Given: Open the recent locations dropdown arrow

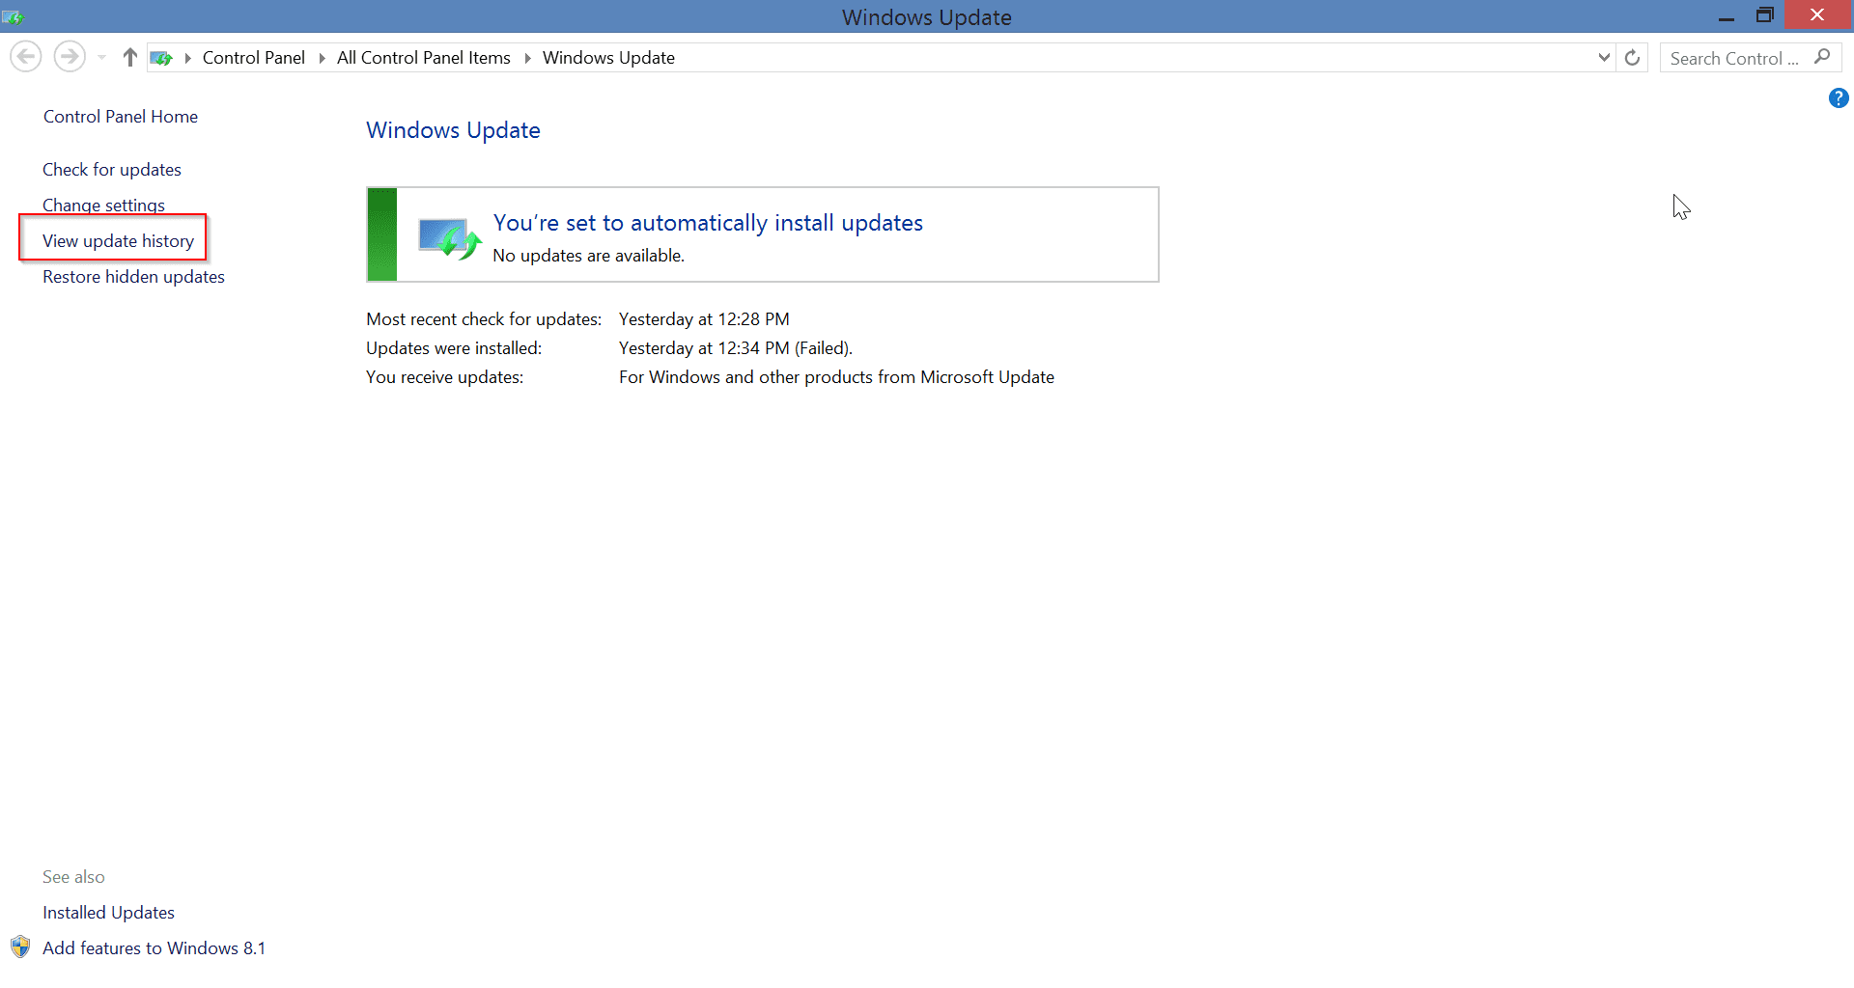Looking at the screenshot, I should 101,58.
